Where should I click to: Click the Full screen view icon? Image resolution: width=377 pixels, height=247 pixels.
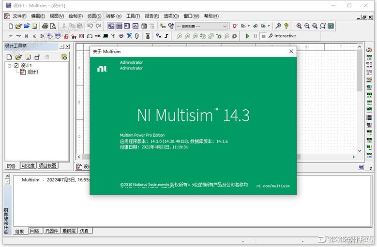pos(331,26)
